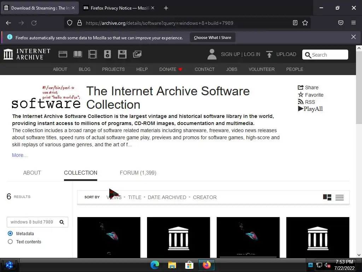The width and height of the screenshot is (362, 272).
Task: Close the Firefox Privacy Notice tab
Action: [153, 8]
